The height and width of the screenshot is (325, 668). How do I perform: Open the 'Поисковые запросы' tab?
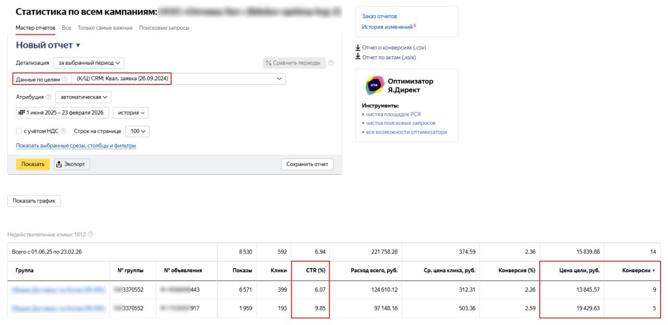[164, 28]
